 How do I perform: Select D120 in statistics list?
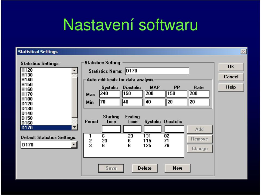point(46,104)
